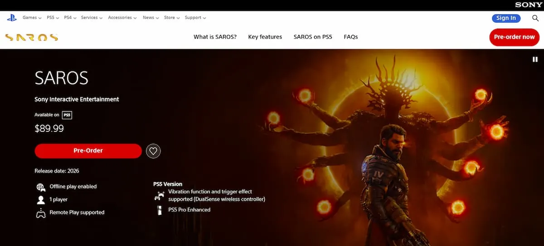The height and width of the screenshot is (246, 544).
Task: Go to FAQs section
Action: point(351,37)
